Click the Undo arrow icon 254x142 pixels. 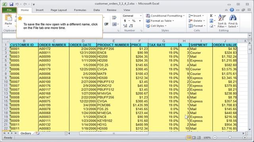17,4
